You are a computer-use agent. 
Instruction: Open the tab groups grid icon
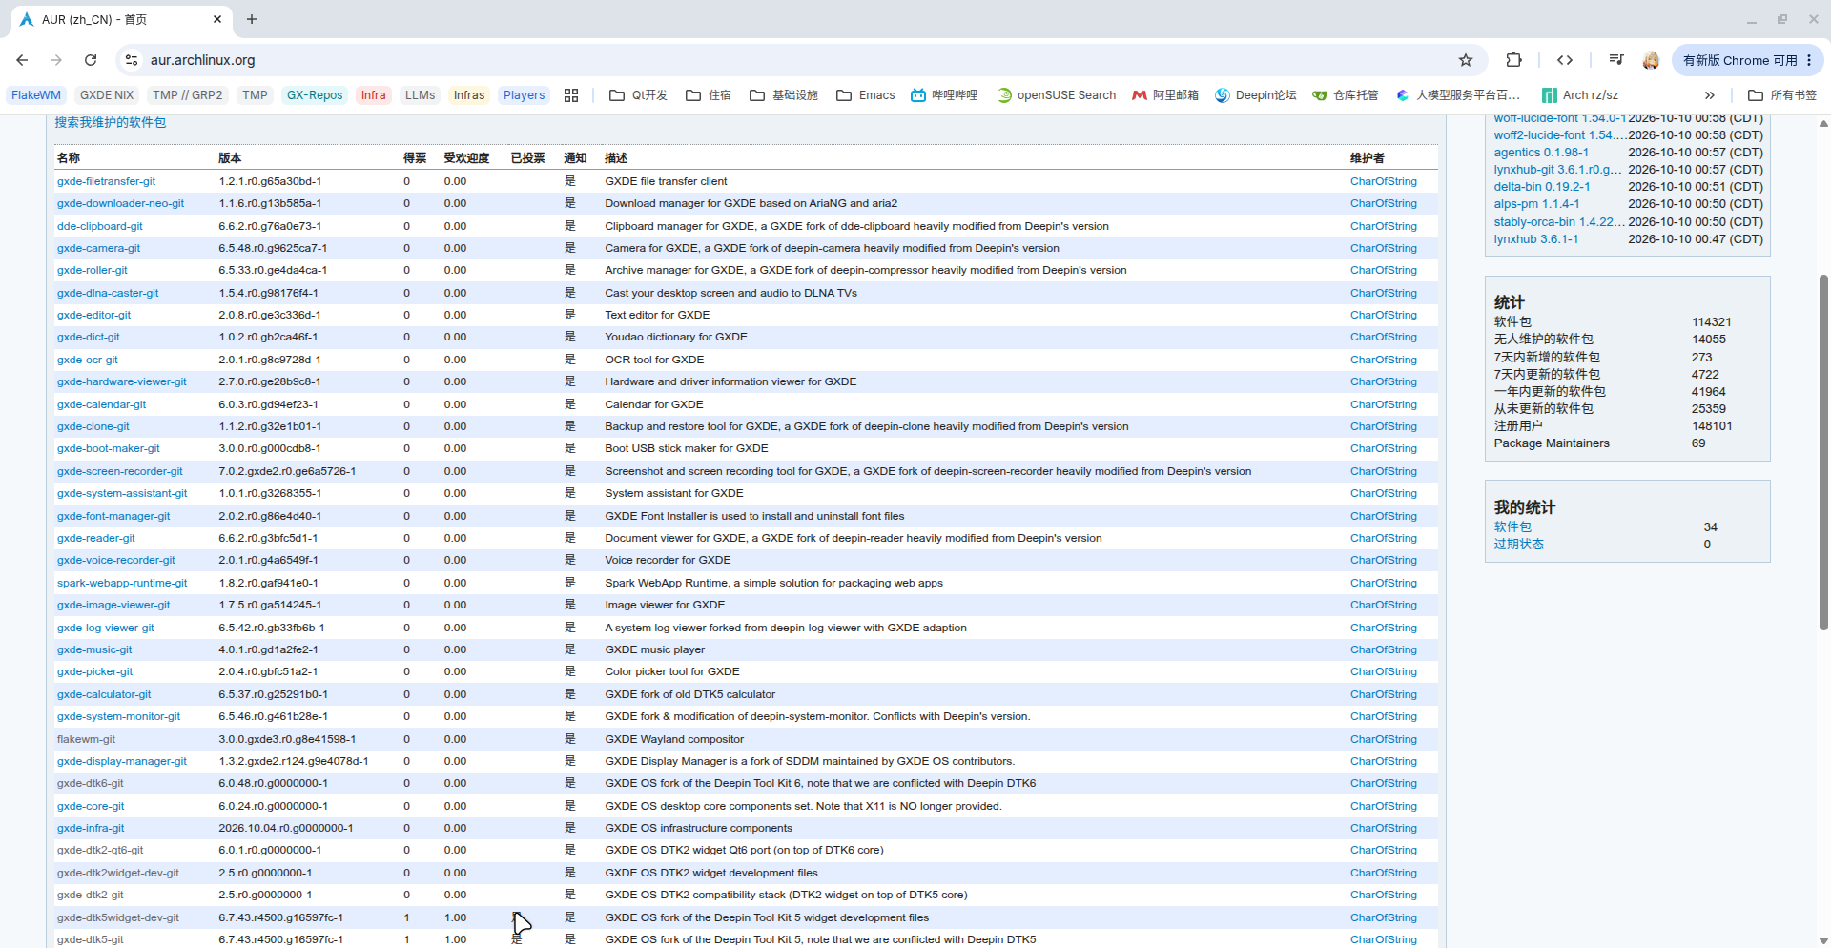click(x=571, y=95)
